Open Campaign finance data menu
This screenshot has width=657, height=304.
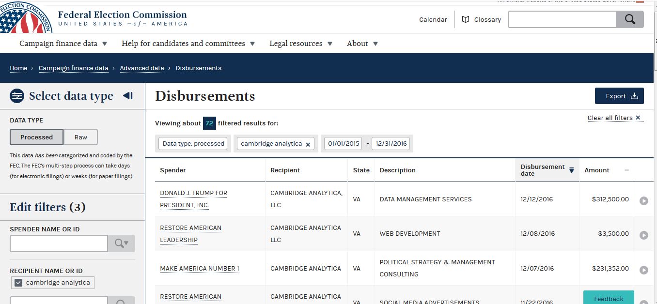pos(63,44)
